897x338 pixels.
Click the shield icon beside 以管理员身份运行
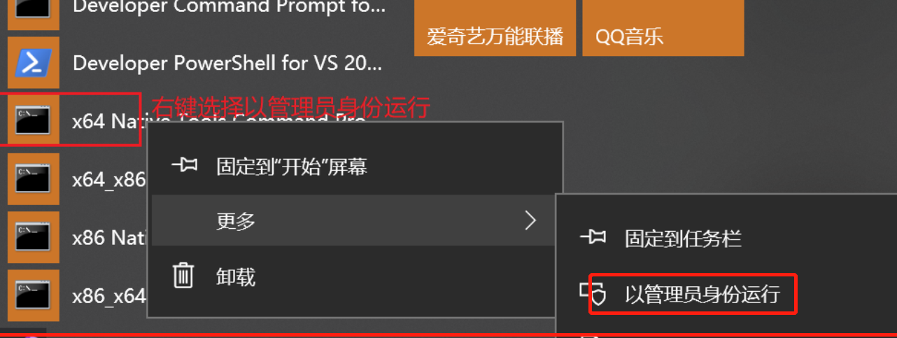coord(592,293)
